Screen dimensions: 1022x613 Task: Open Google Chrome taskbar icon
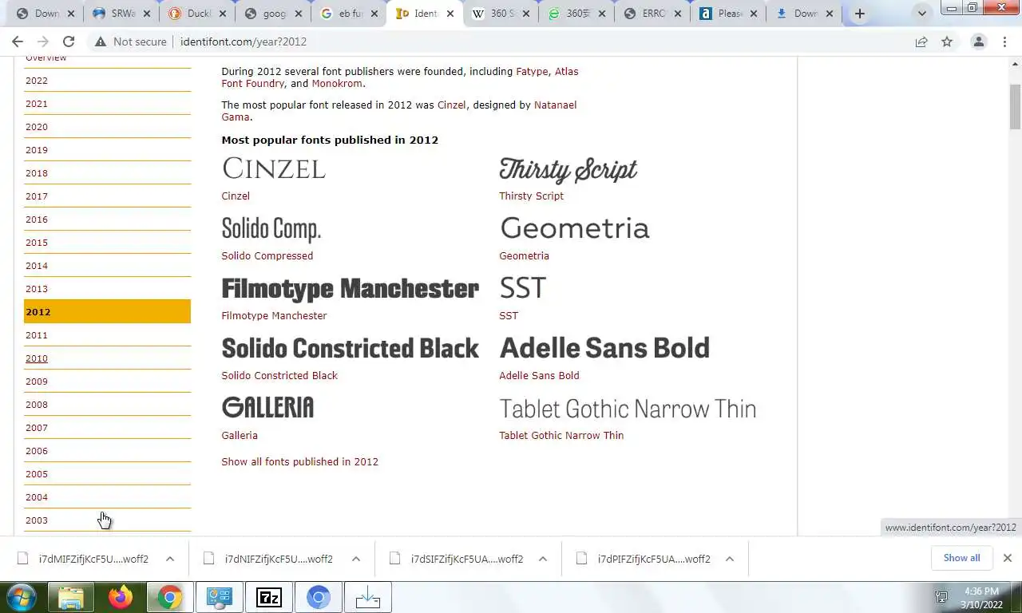click(169, 597)
